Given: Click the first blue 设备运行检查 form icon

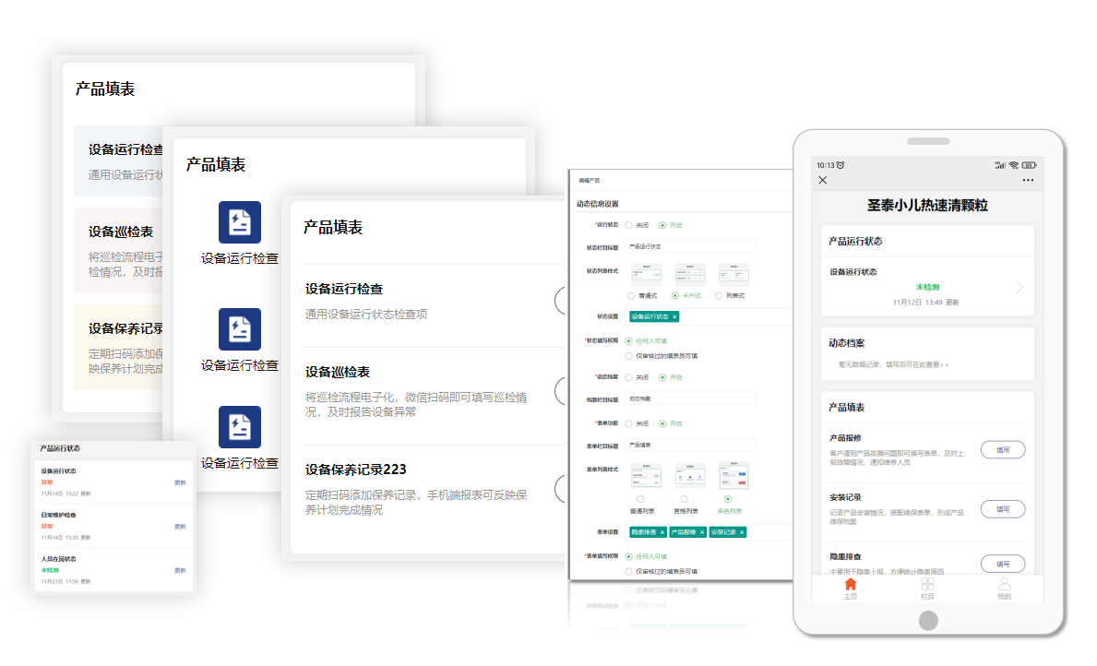Looking at the screenshot, I should 239,222.
